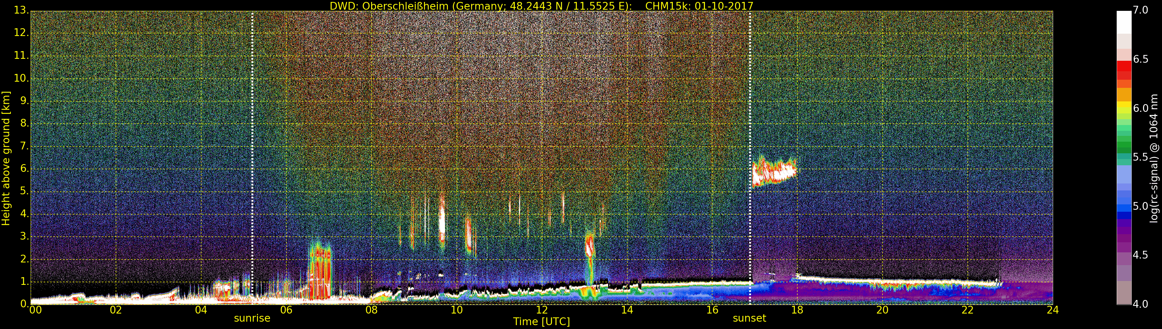Pick the white top segment of the colorbar
Image resolution: width=1162 pixels, height=329 pixels.
pos(1124,22)
